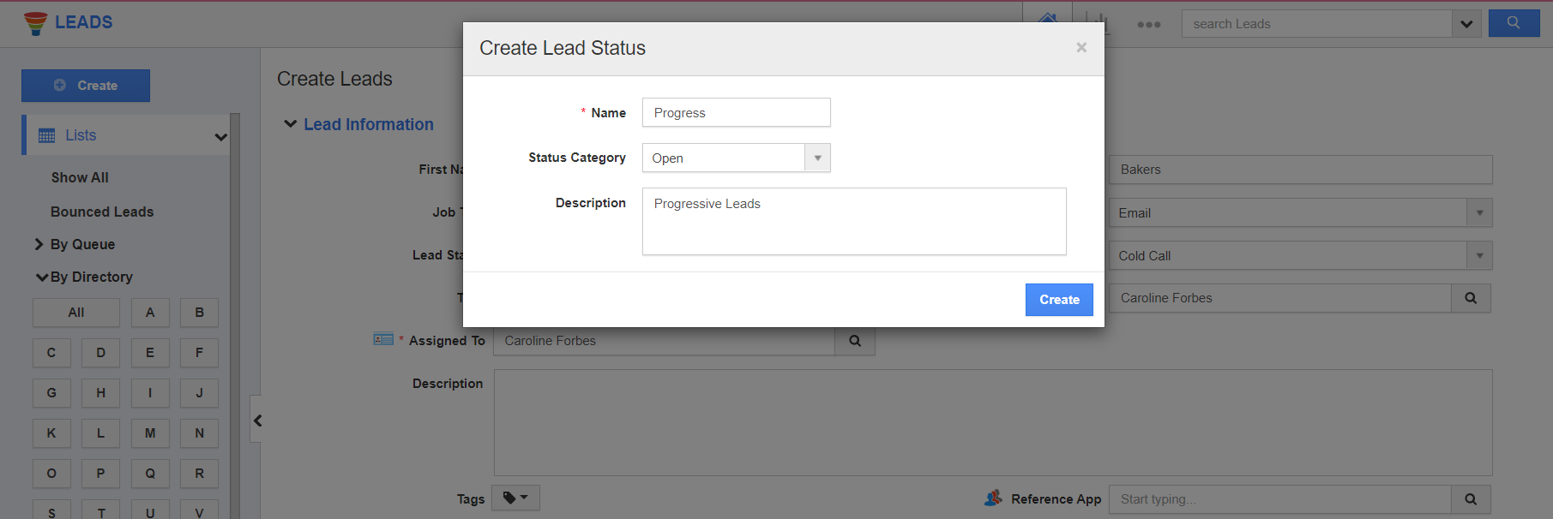Viewport: 1553px width, 519px height.
Task: Open the more options ellipsis icon
Action: pos(1149,25)
